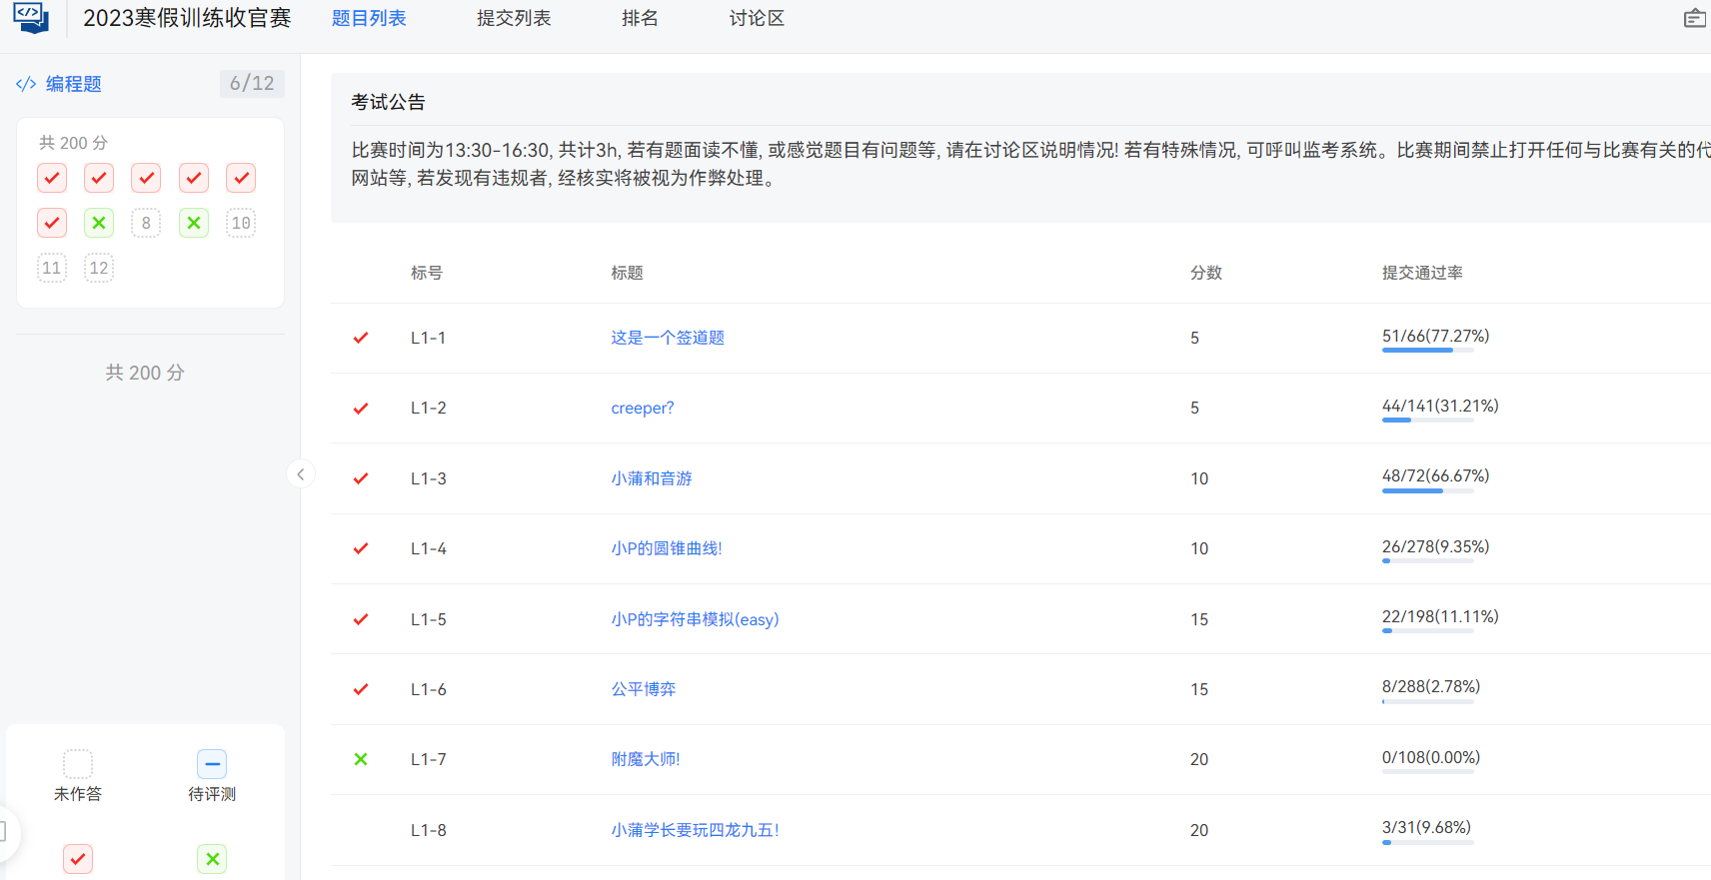The height and width of the screenshot is (880, 1711).
Task: Click the red check status on row L1-3
Action: (x=361, y=478)
